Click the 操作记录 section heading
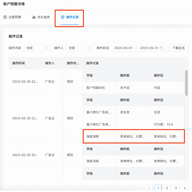The image size is (192, 192). coord(15,36)
